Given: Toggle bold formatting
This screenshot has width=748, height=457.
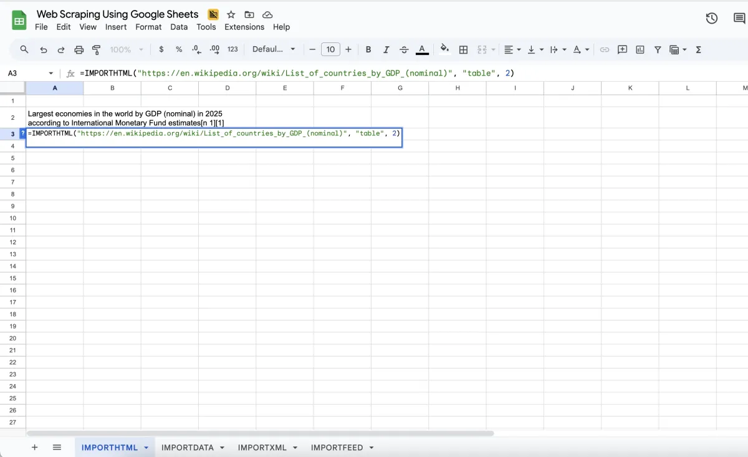Looking at the screenshot, I should [x=368, y=49].
